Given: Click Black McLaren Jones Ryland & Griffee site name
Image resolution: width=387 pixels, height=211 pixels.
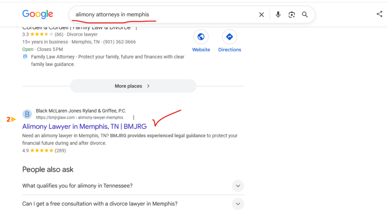Looking at the screenshot, I should [x=81, y=111].
